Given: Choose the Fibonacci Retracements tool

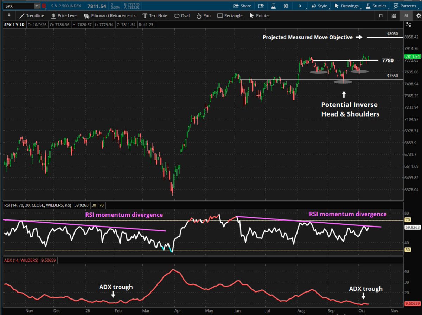Looking at the screenshot, I should (110, 16).
